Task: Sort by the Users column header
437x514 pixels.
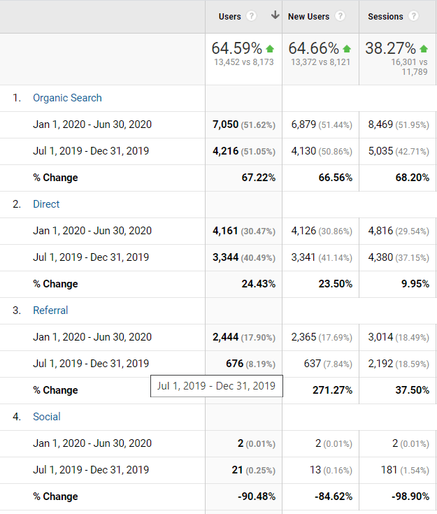Action: tap(229, 16)
